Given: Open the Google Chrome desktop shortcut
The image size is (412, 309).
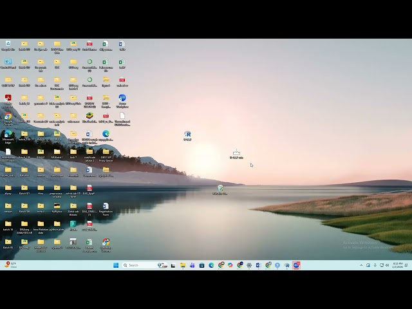Looking at the screenshot, I should [x=8, y=117].
